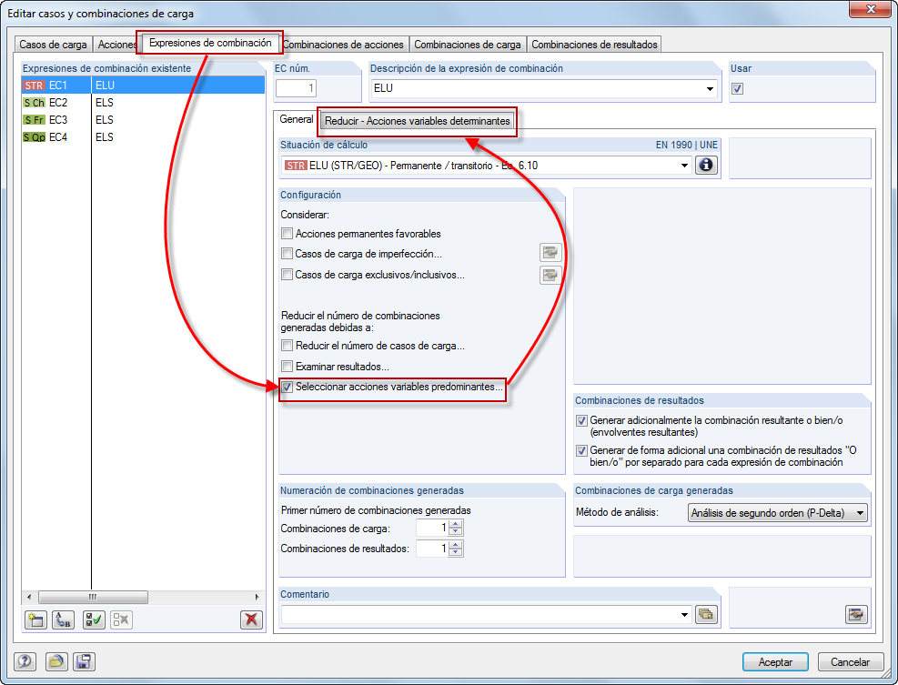Open the rename expression tool
898x685 pixels.
62,620
